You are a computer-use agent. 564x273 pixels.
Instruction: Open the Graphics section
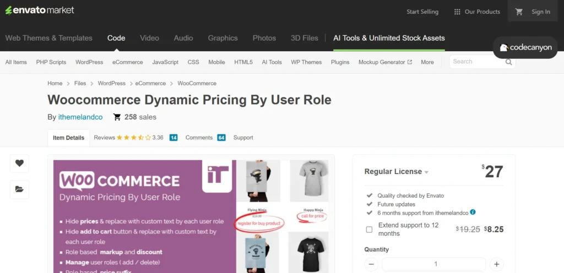click(x=223, y=38)
